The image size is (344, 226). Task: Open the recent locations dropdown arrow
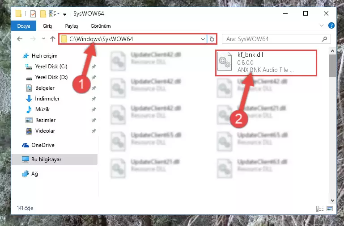point(43,39)
